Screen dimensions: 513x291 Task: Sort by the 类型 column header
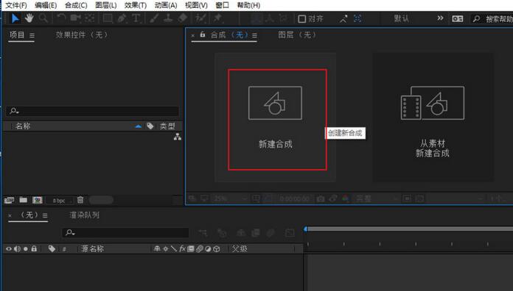tap(167, 126)
